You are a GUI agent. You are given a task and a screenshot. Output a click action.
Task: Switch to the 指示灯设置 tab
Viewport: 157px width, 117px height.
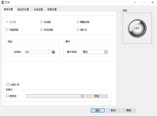point(23,10)
